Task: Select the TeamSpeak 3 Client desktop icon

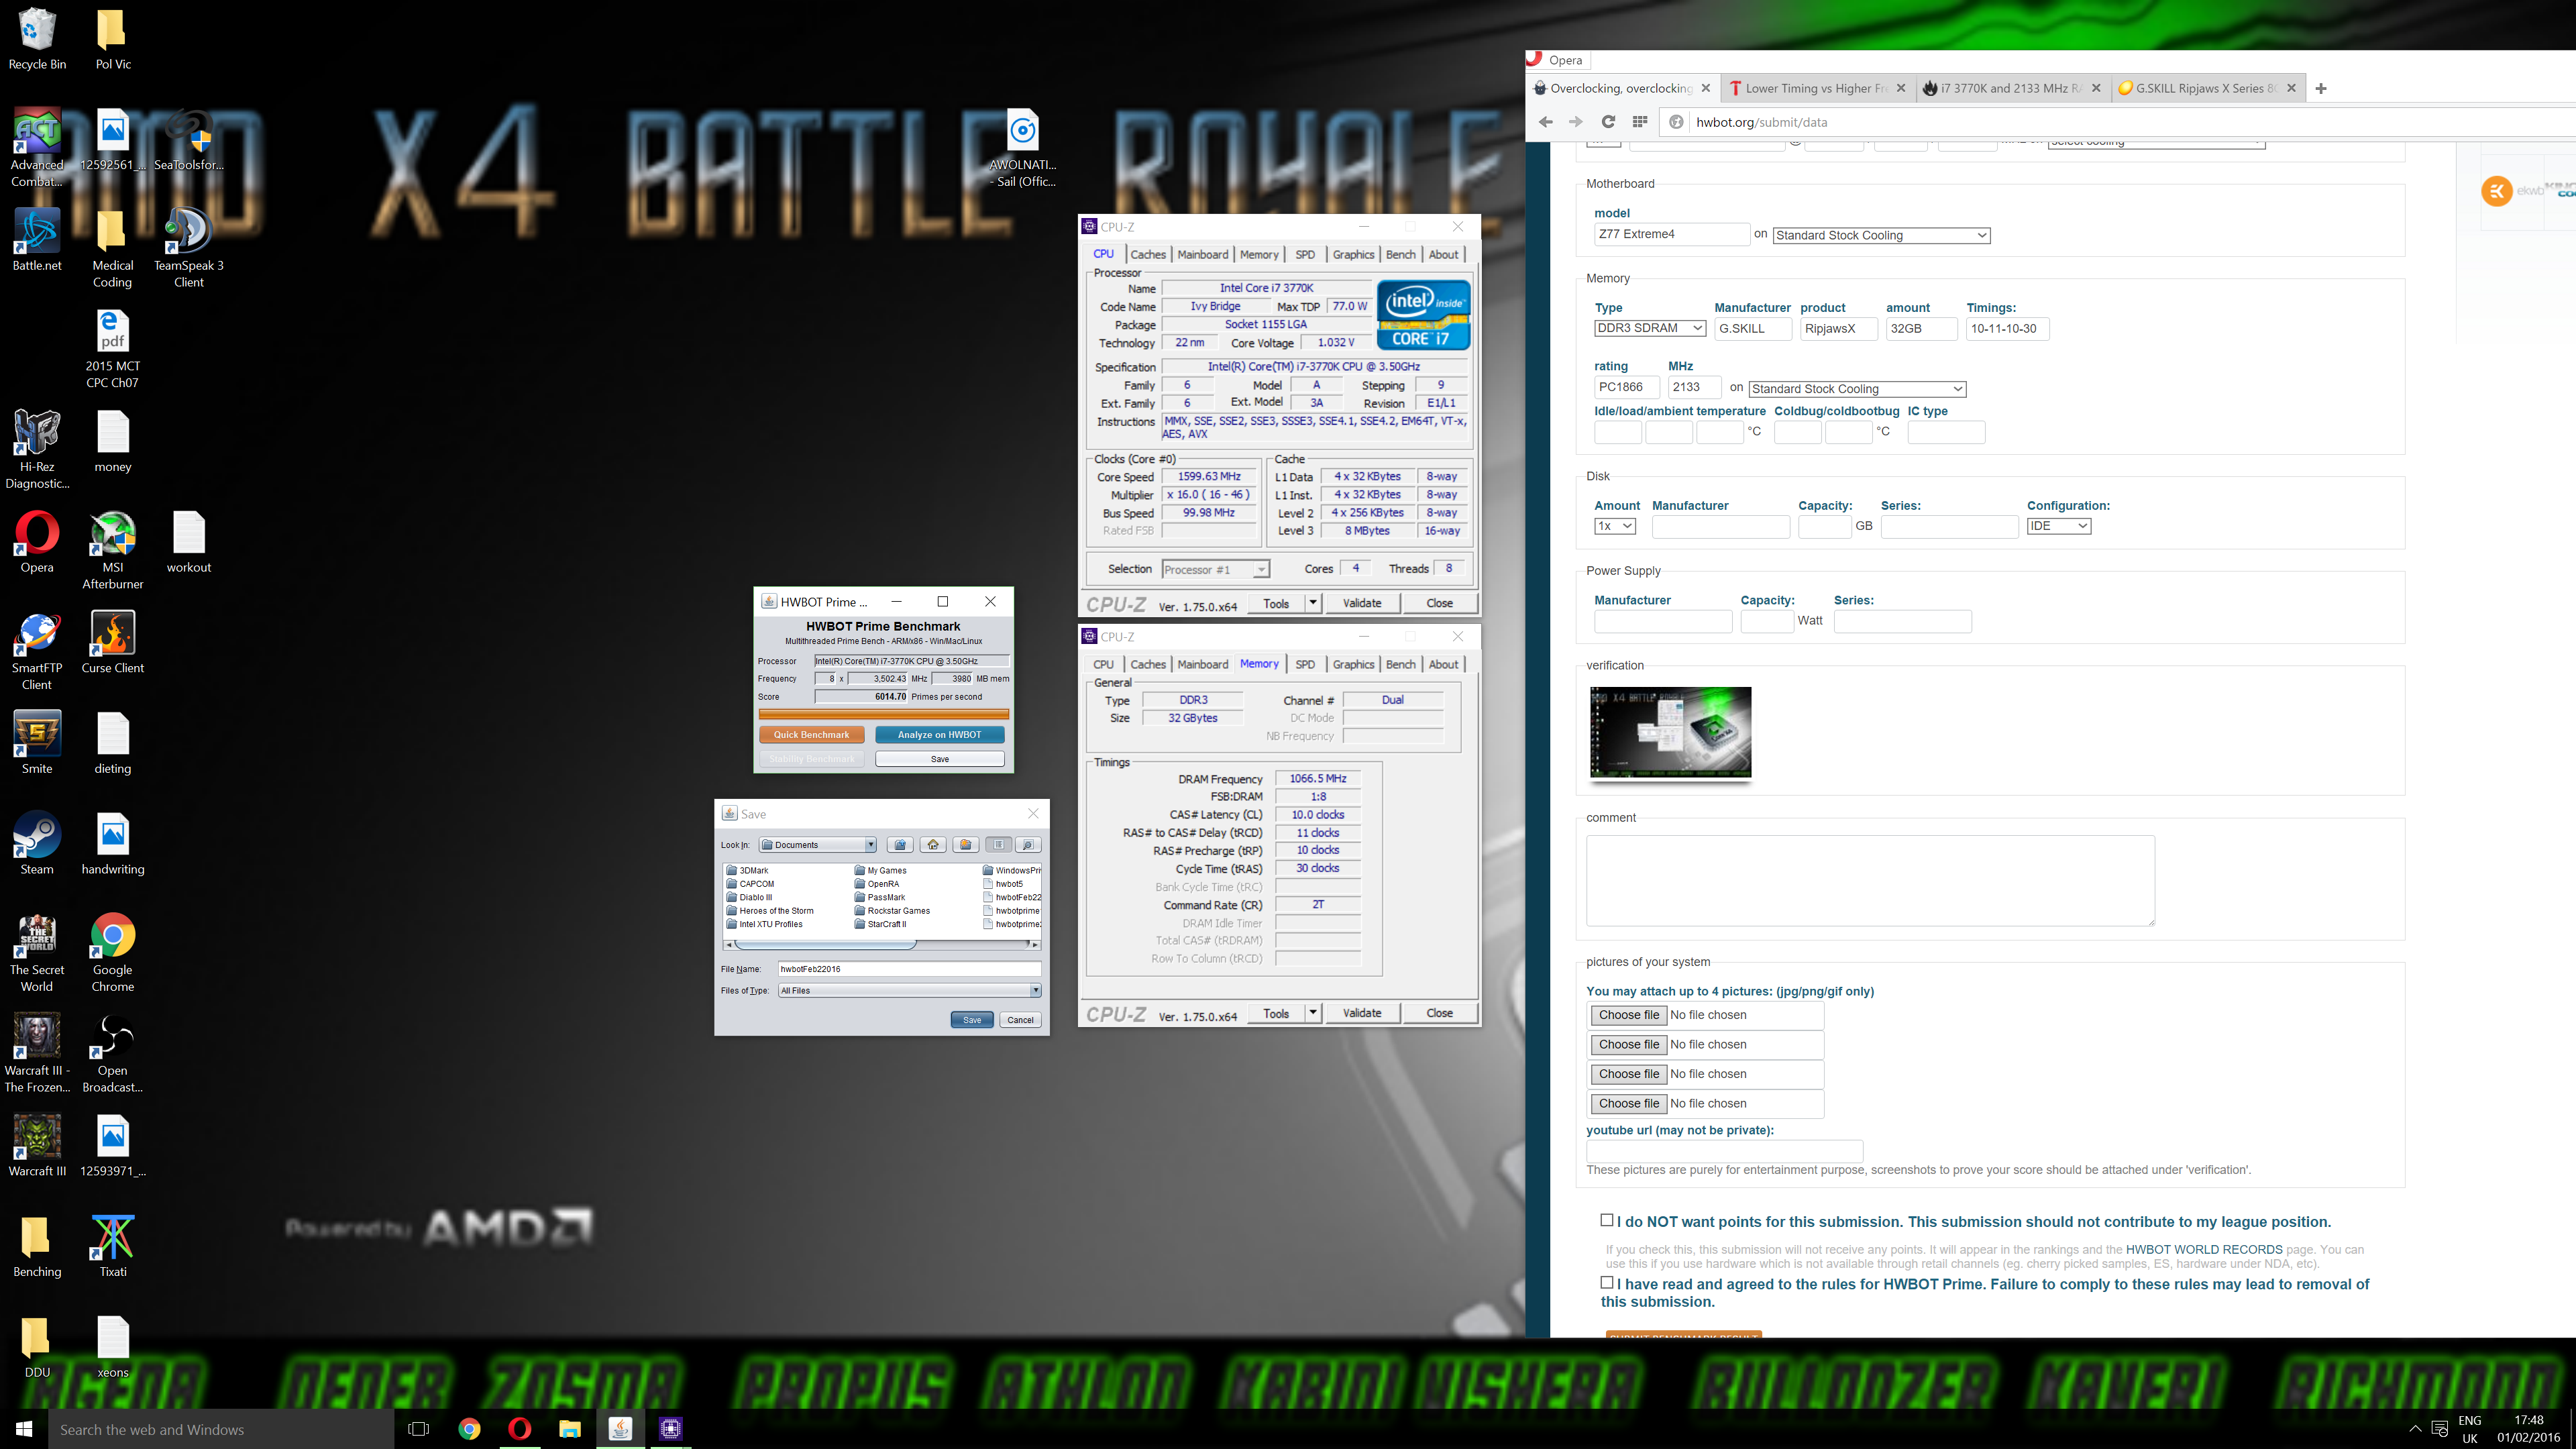Action: point(188,248)
